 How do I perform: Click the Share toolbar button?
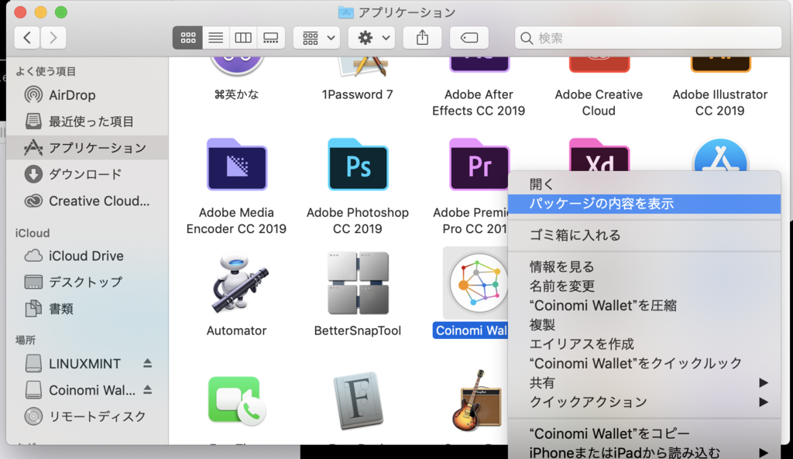click(x=422, y=38)
